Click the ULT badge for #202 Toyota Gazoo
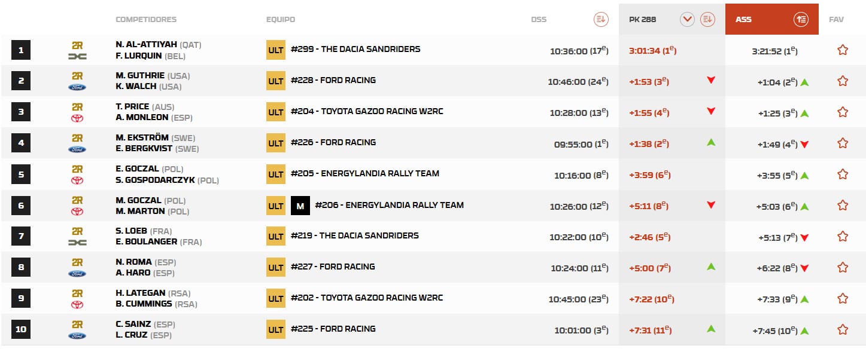Screen dimensions: 866x349 tap(276, 298)
